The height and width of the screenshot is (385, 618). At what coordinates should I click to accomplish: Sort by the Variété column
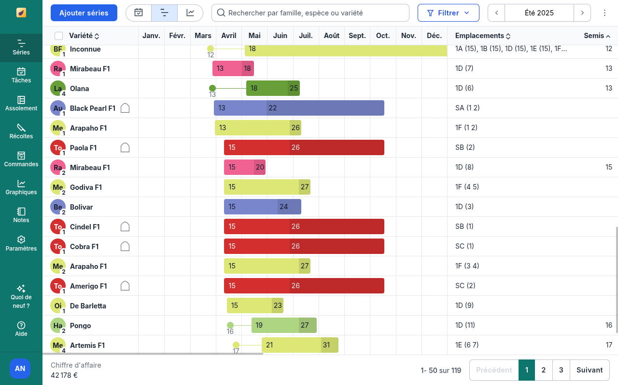(x=84, y=36)
